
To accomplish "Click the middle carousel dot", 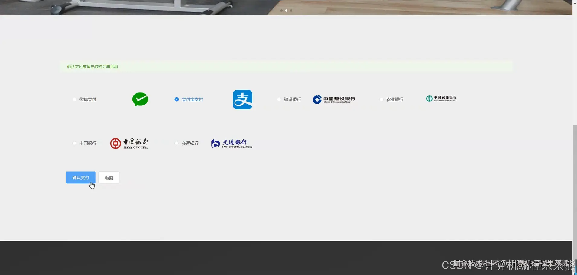I will pyautogui.click(x=286, y=10).
